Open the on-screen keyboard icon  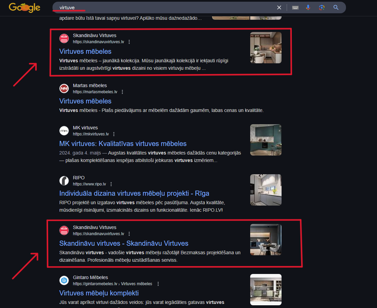pos(295,7)
